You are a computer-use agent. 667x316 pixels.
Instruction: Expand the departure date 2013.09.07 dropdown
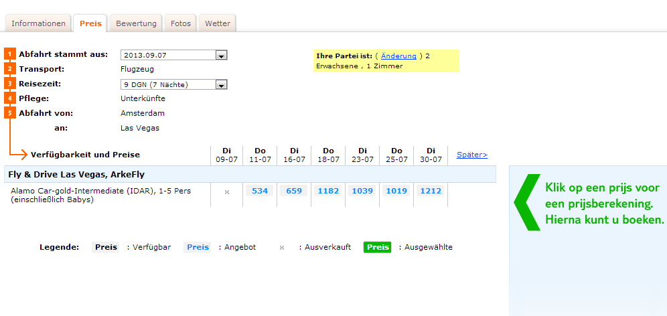click(x=222, y=56)
